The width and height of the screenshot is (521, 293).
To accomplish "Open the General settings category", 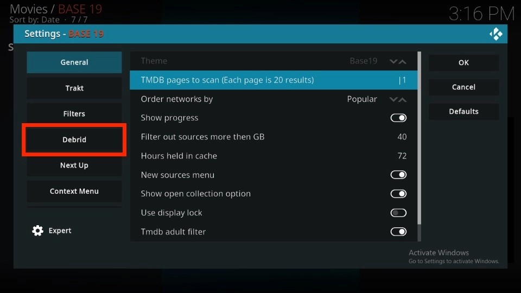I will [x=74, y=62].
